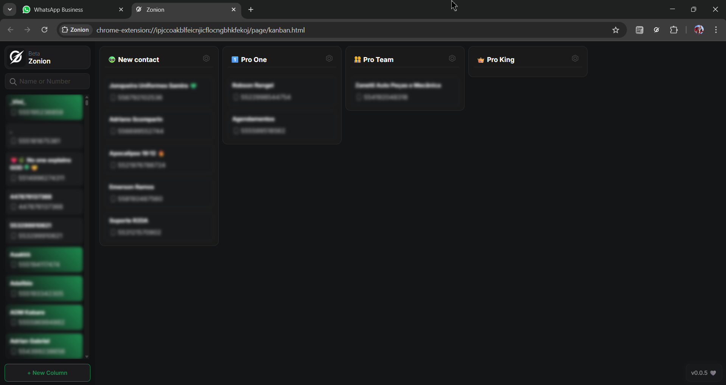Open settings icon of New contact column
Viewport: 726px width, 385px height.
[206, 59]
